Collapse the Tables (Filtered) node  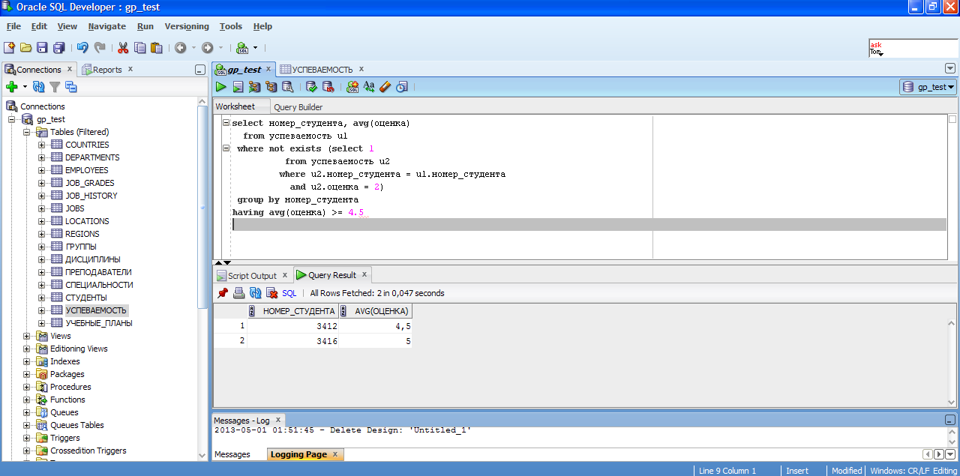(x=27, y=132)
